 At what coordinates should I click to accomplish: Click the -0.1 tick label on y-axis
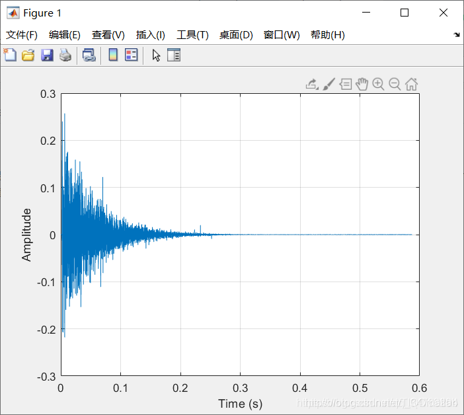point(46,282)
